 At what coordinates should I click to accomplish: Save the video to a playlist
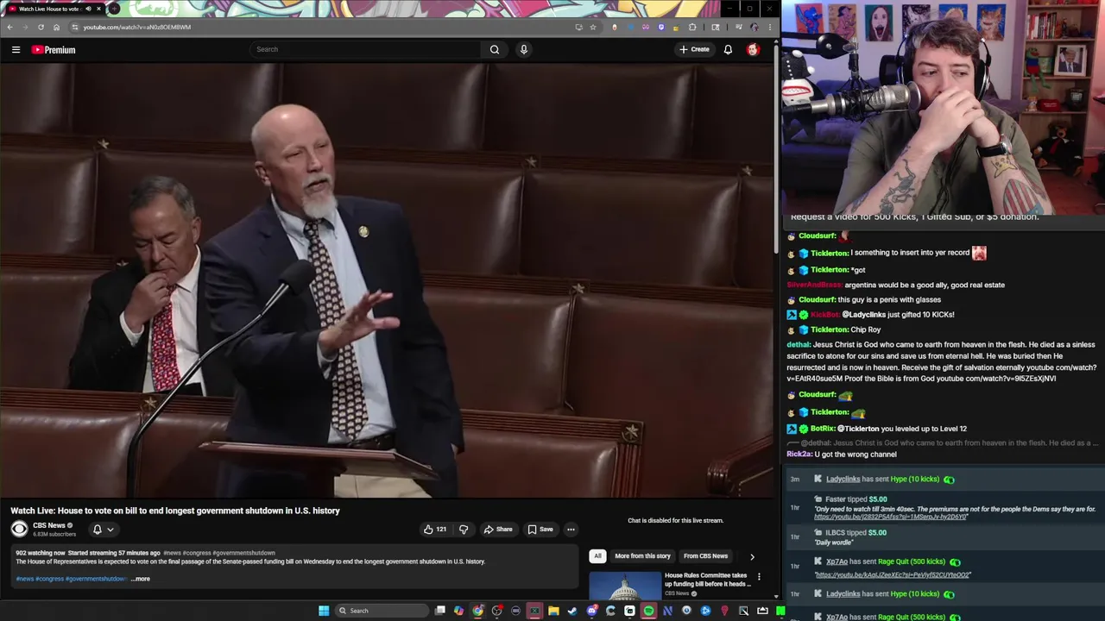[x=540, y=530]
